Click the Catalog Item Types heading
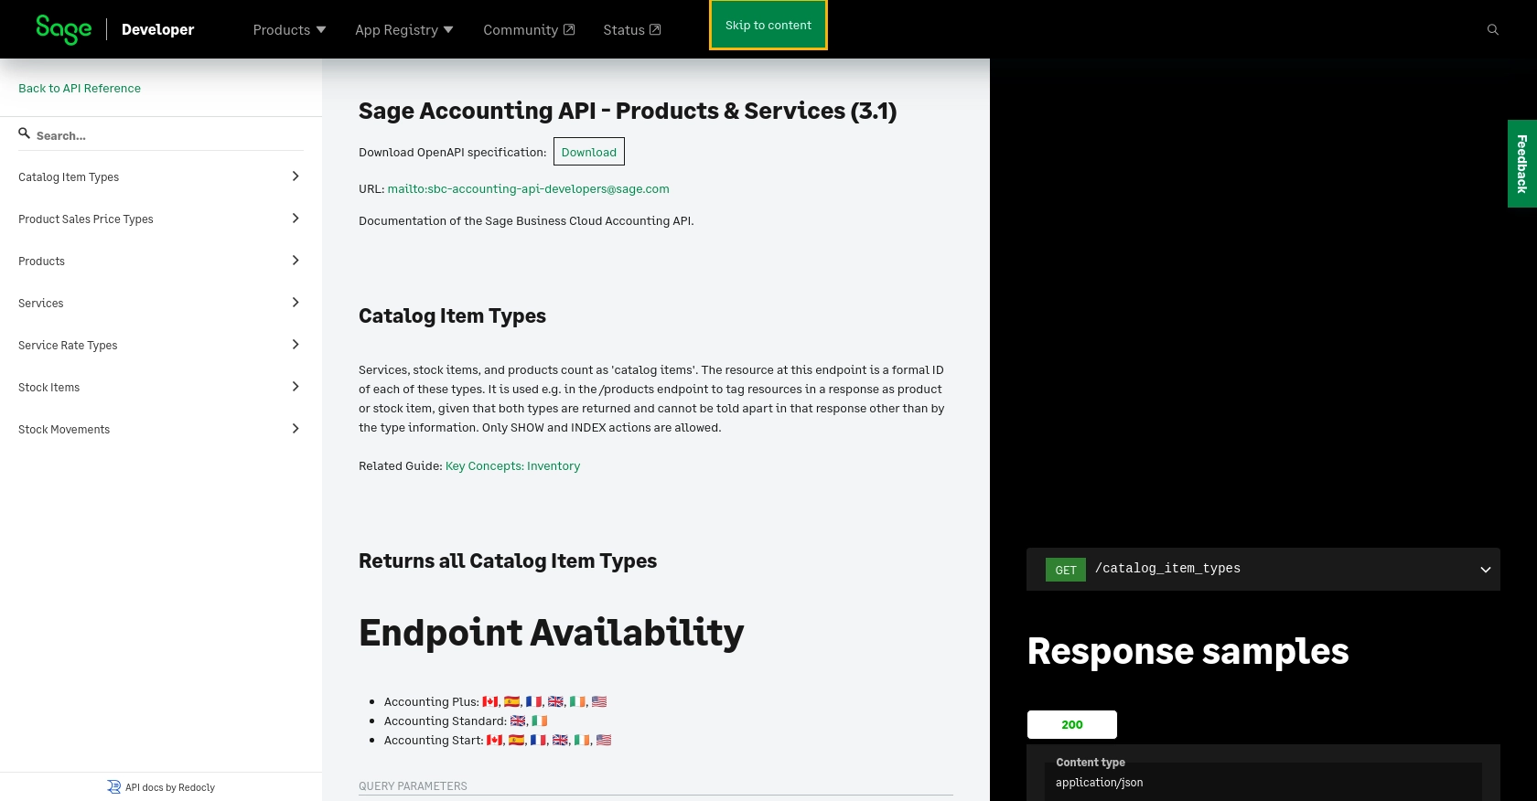Viewport: 1537px width, 801px height. click(452, 316)
